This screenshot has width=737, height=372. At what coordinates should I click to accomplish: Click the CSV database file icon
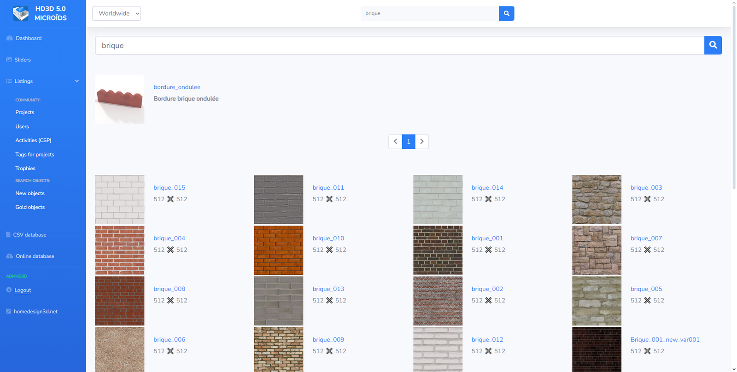(8, 235)
